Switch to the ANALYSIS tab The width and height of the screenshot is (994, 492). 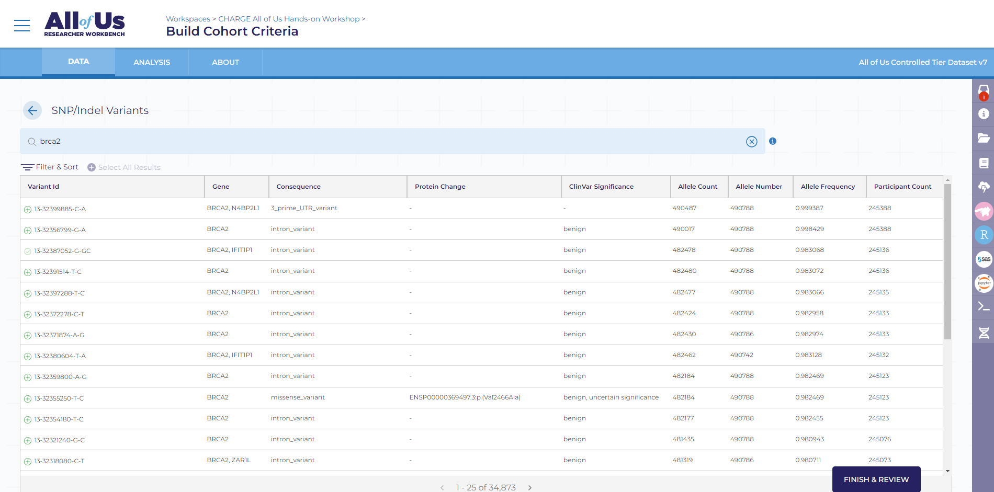click(152, 62)
